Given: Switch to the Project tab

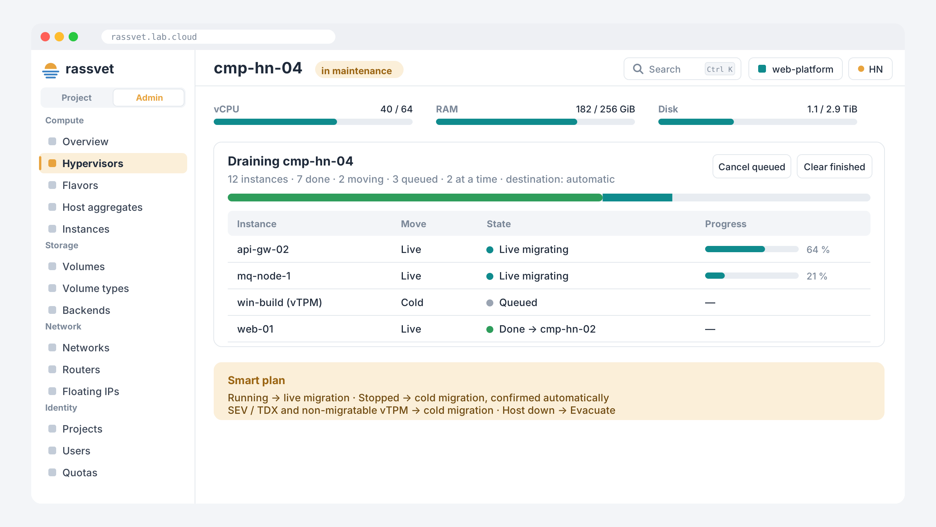Looking at the screenshot, I should tap(76, 98).
